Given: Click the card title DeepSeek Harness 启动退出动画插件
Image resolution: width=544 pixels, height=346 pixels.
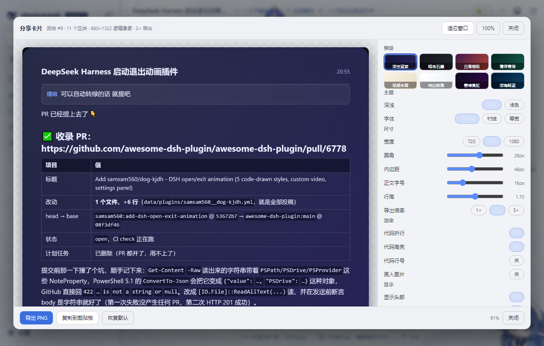Looking at the screenshot, I should (x=109, y=72).
